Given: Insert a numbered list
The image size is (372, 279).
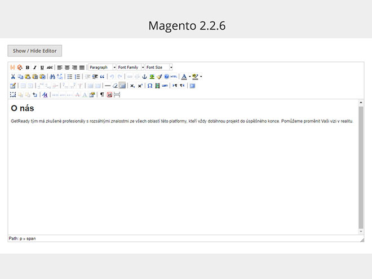Looking at the screenshot, I should tap(77, 77).
